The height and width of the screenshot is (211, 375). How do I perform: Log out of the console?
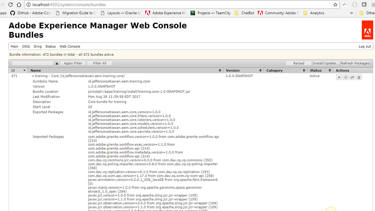click(x=364, y=47)
